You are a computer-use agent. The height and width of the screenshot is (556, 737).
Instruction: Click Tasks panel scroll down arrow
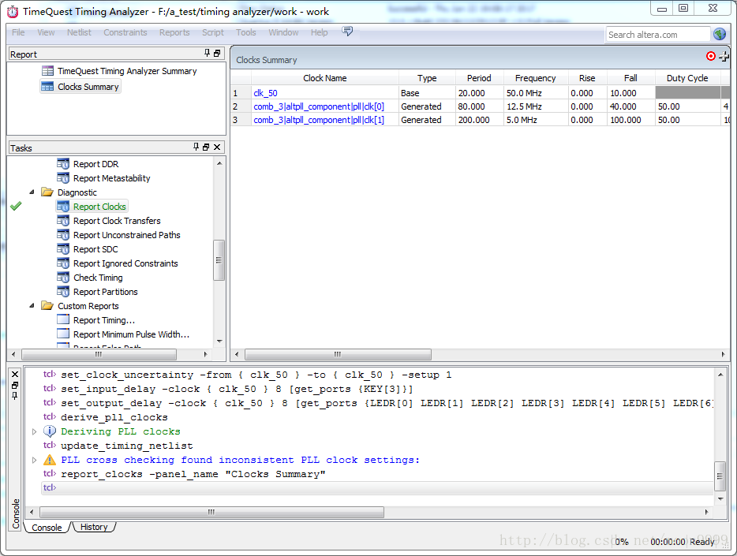[x=219, y=341]
